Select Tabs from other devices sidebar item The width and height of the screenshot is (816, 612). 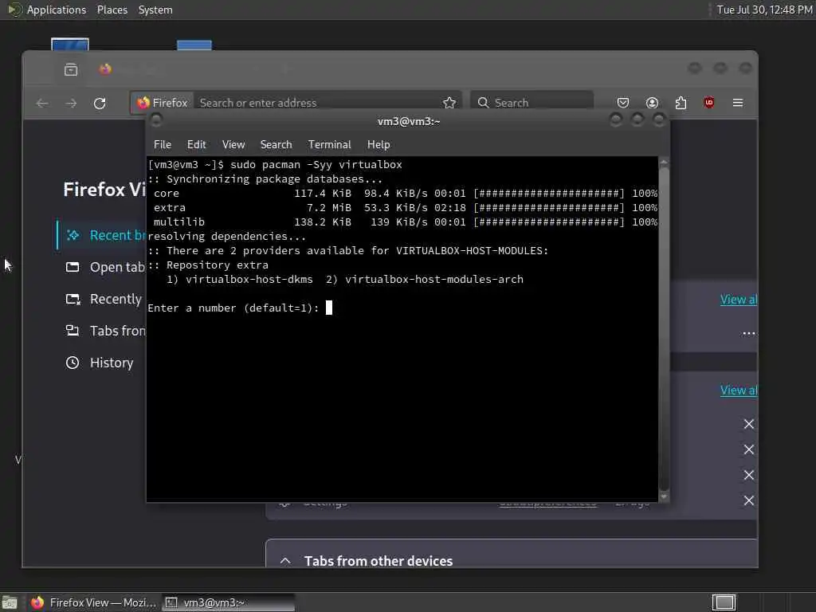tap(102, 331)
